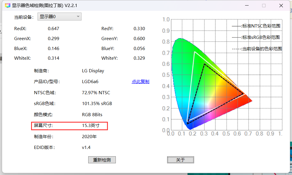This screenshot has height=175, width=292.
Task: Click the color gamut app icon in title bar
Action: 8,6
